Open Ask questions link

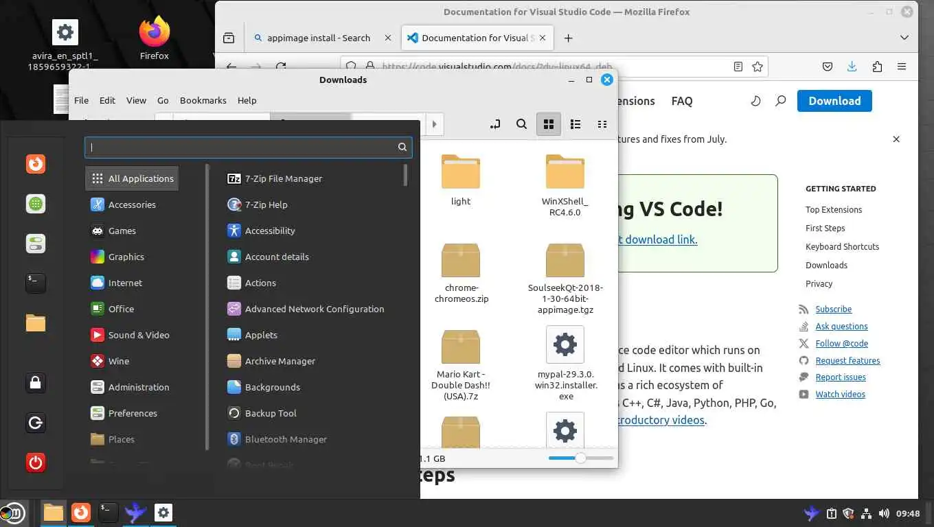coord(841,327)
